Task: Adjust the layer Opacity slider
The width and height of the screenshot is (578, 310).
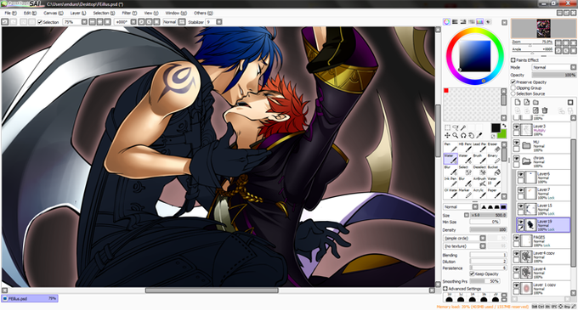Action: pos(554,75)
